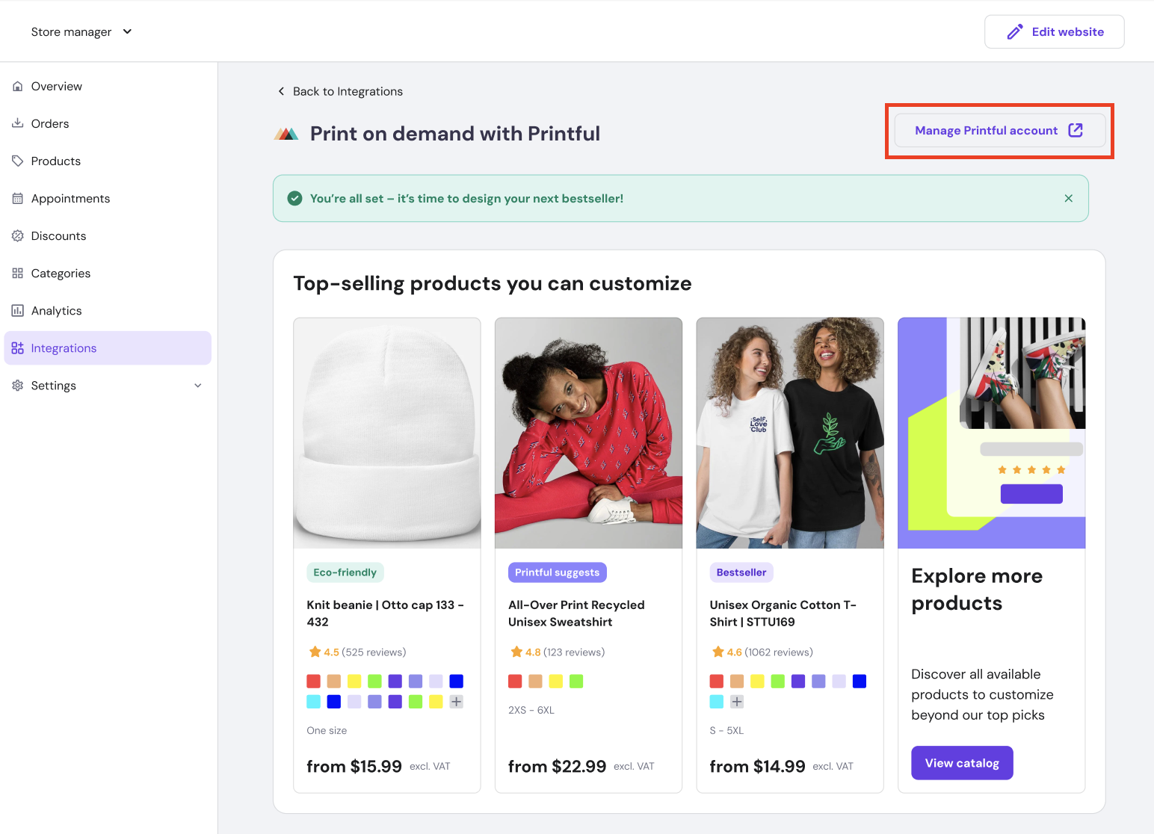Click the Analytics chart icon
Image resolution: width=1154 pixels, height=834 pixels.
pyautogui.click(x=18, y=311)
